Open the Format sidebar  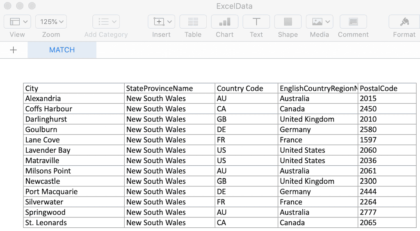[404, 22]
